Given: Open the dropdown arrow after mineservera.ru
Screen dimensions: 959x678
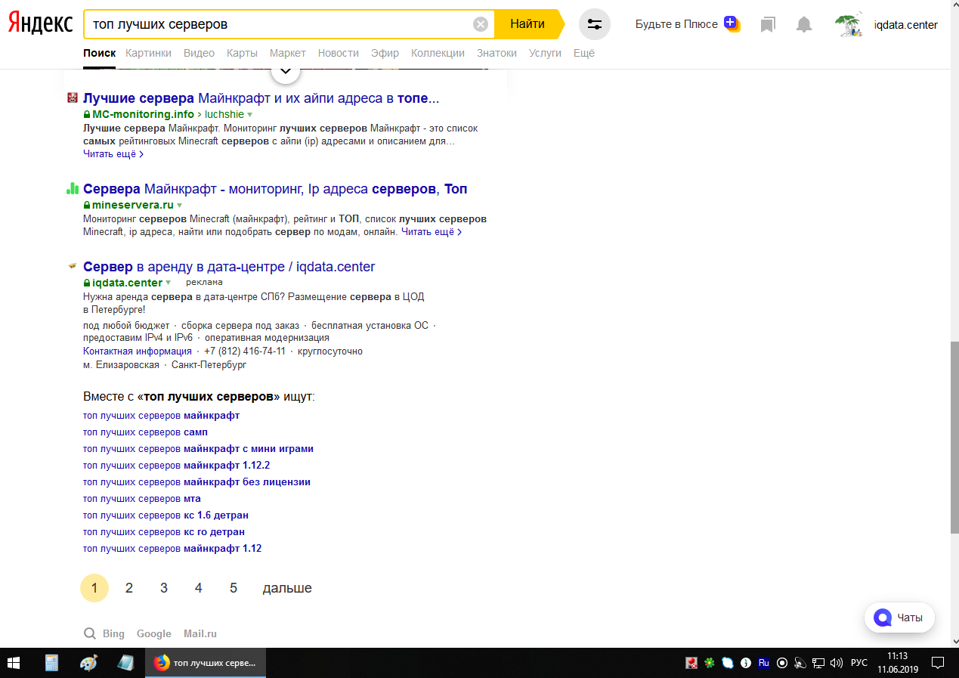Looking at the screenshot, I should (179, 206).
